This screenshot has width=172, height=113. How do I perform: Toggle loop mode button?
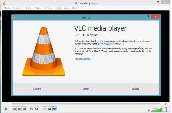click(50, 109)
